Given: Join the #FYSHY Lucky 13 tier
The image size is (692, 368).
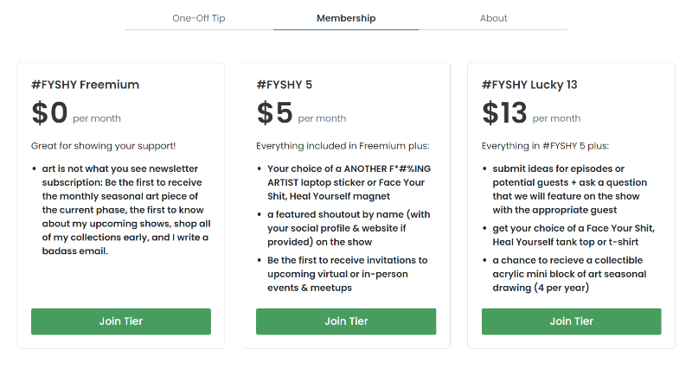Looking at the screenshot, I should pos(572,321).
